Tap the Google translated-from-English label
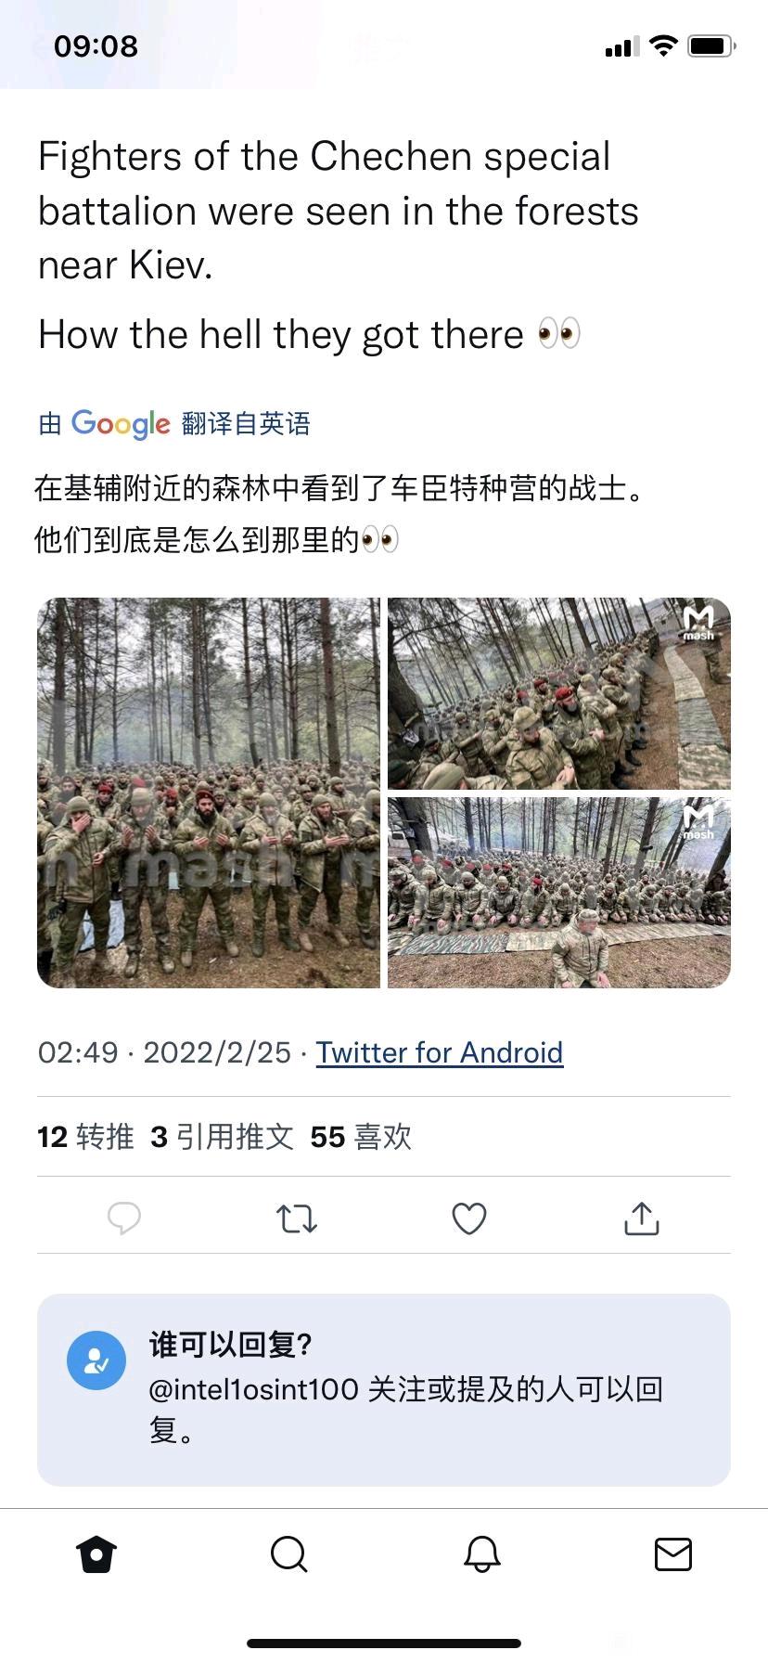 [x=174, y=423]
